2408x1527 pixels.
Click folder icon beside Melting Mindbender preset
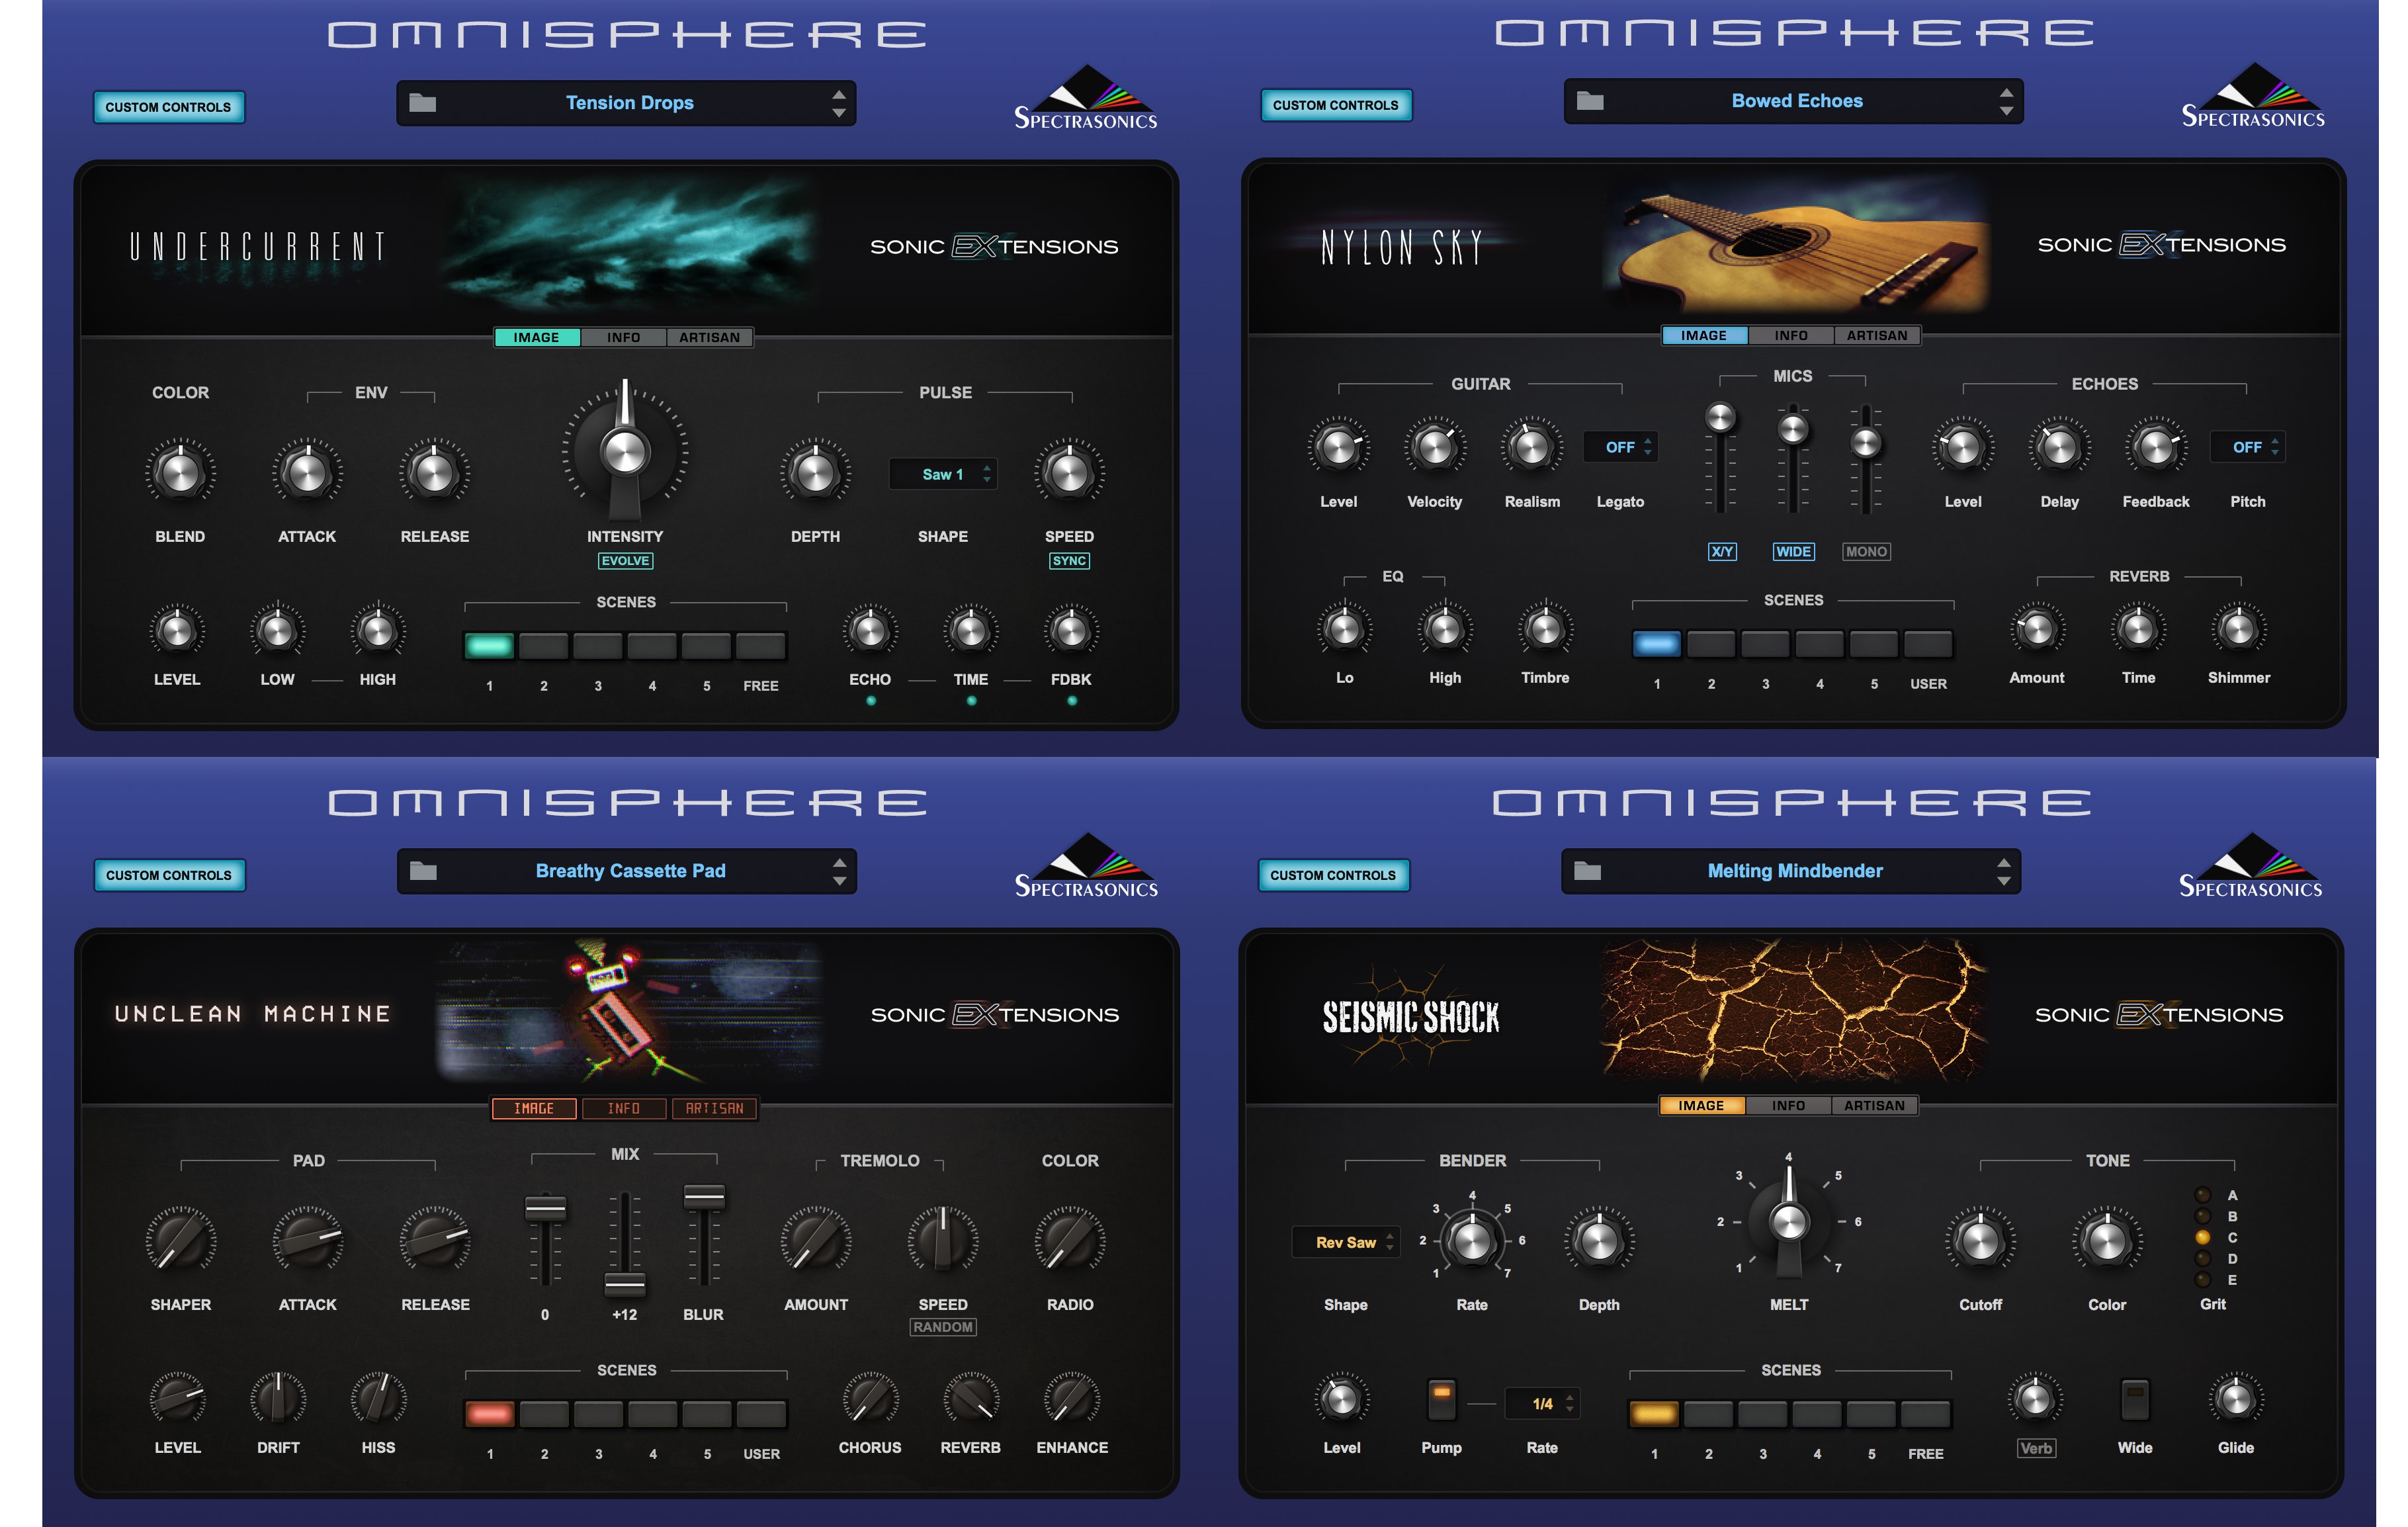(1587, 871)
